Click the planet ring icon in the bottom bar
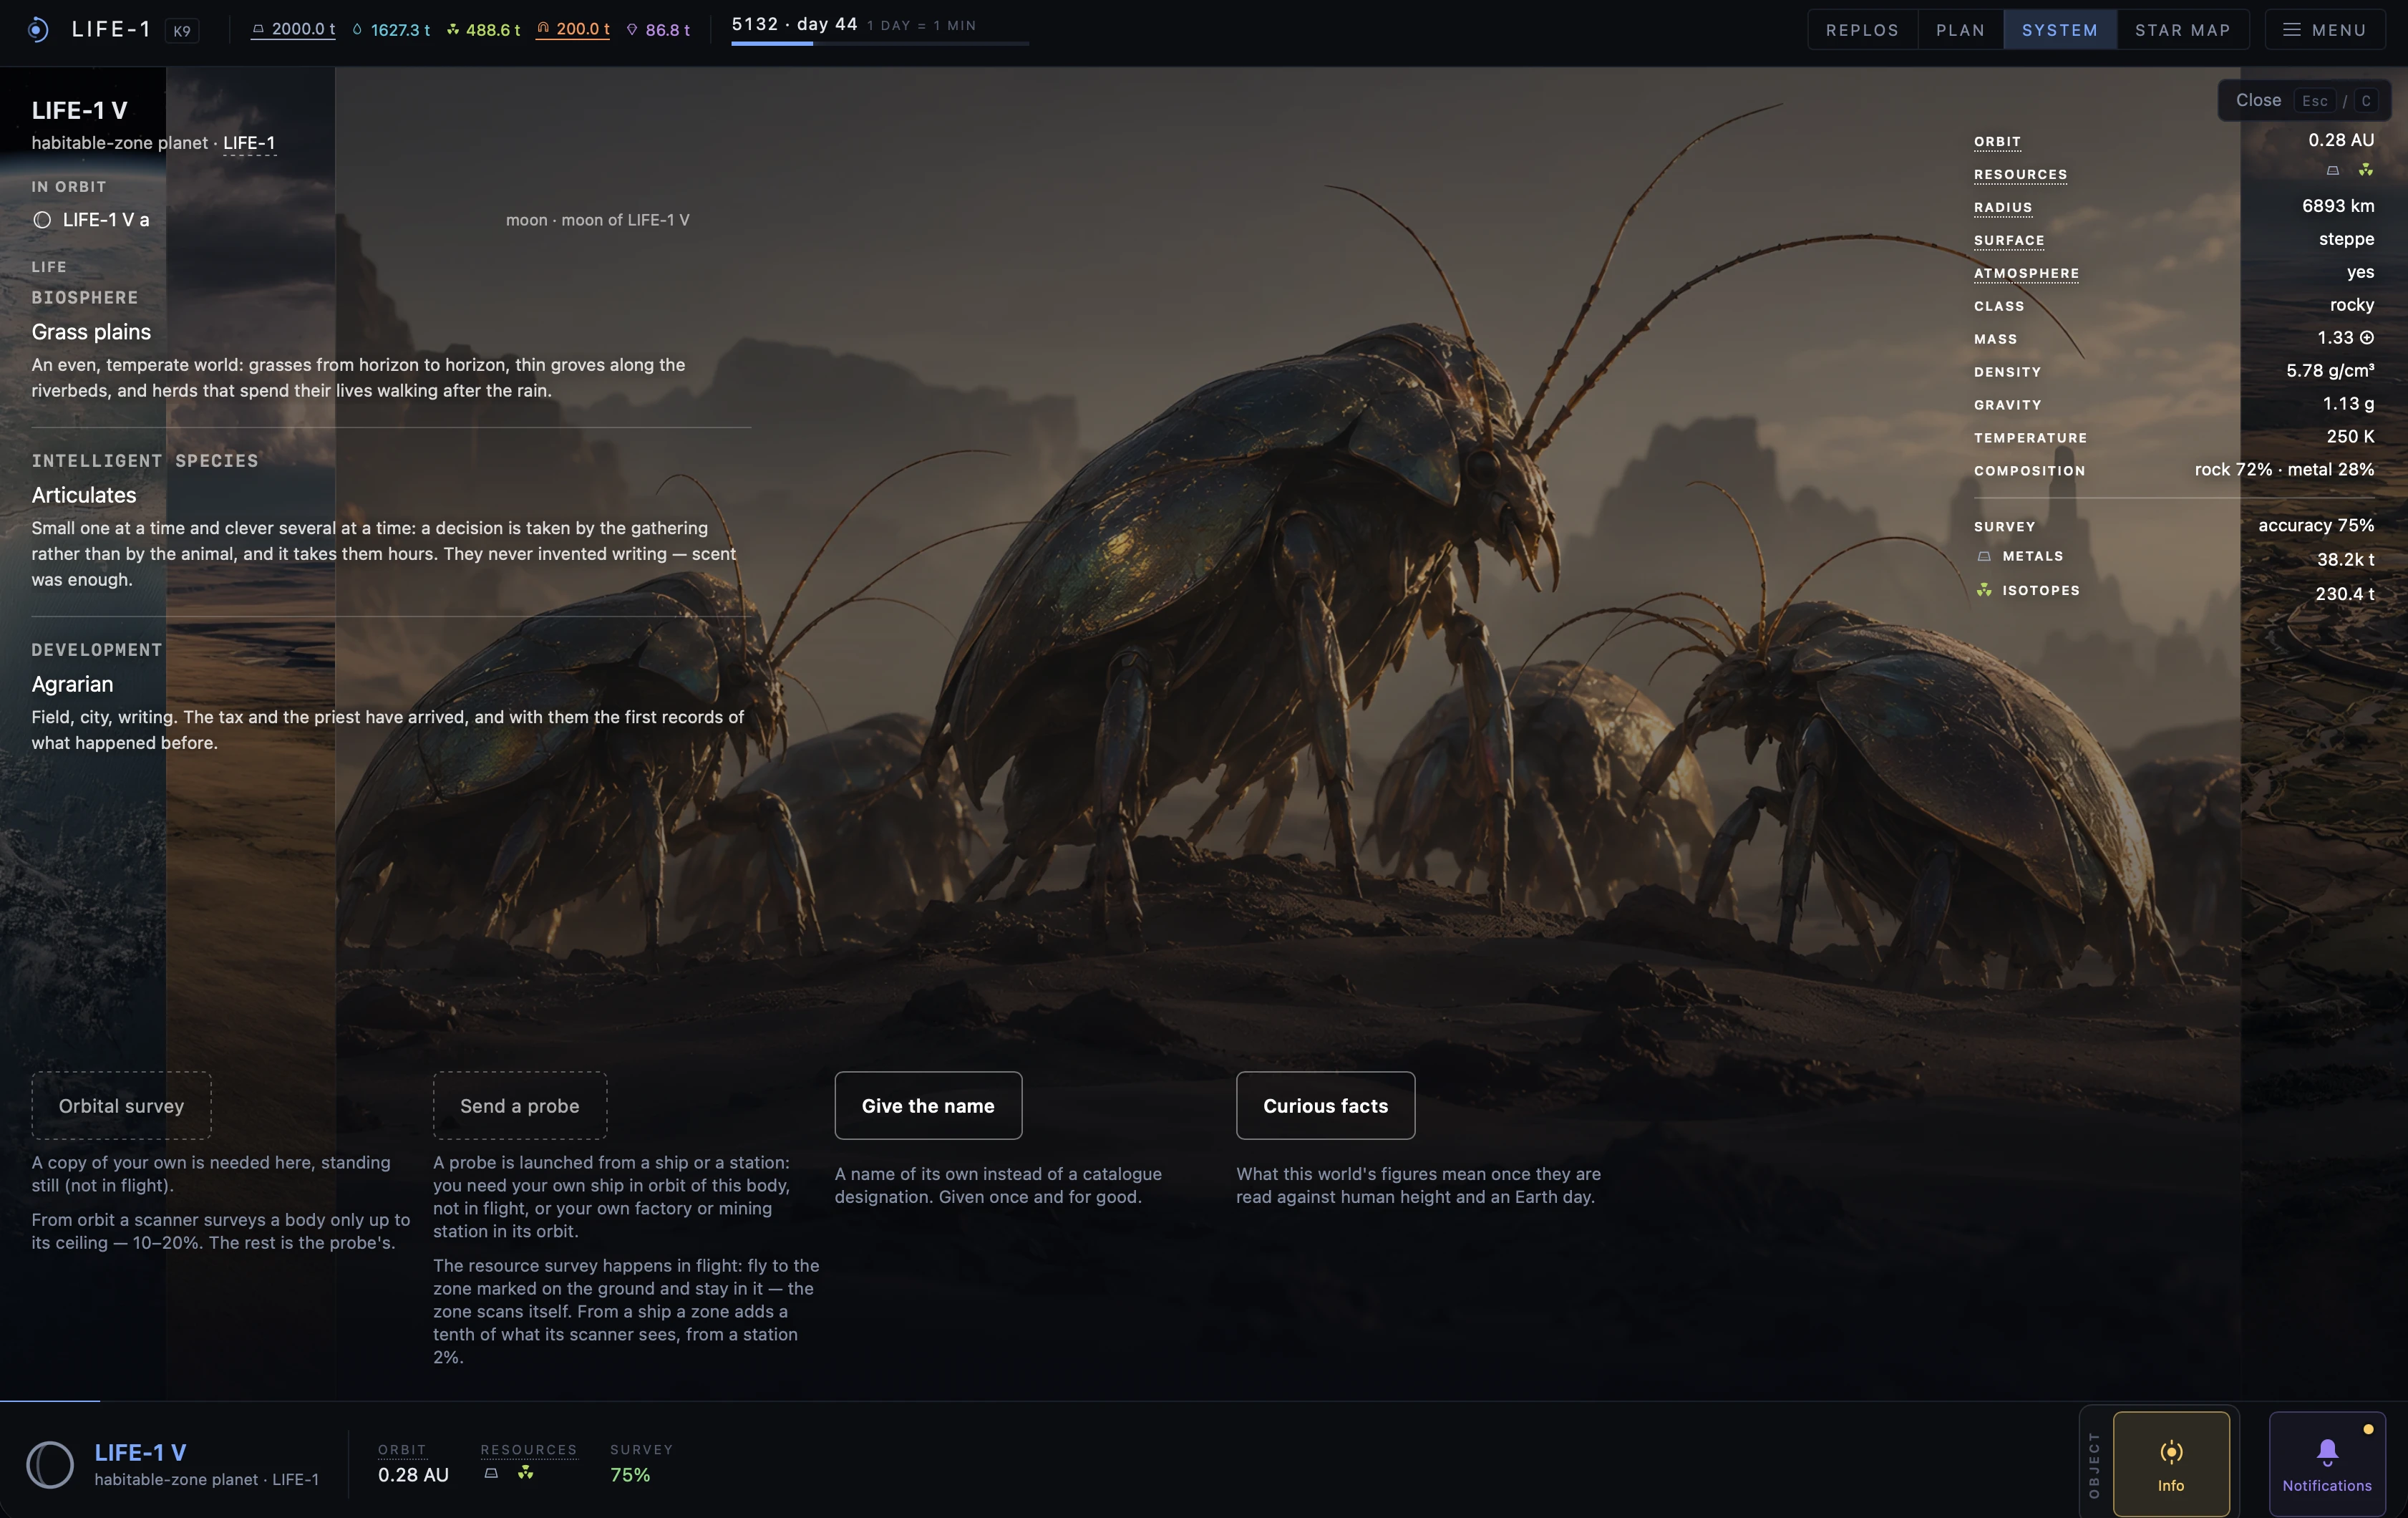The image size is (2408, 1518). (x=50, y=1464)
